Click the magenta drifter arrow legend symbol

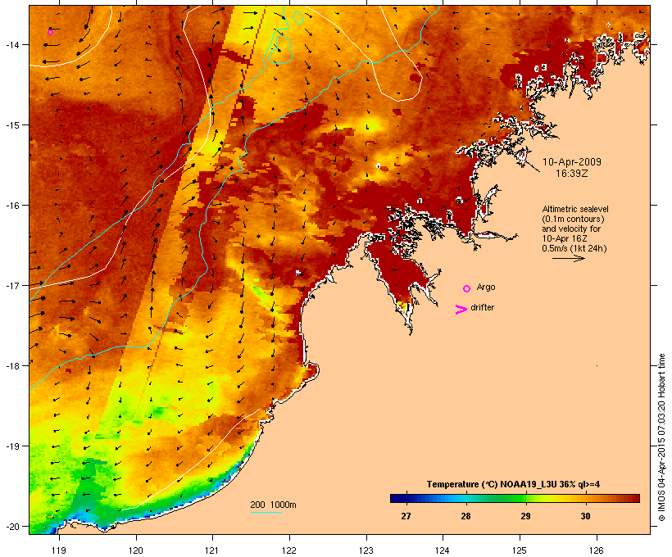461,310
